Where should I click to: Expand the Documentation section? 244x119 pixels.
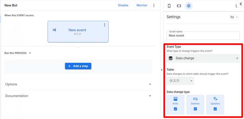pyautogui.click(x=78, y=96)
